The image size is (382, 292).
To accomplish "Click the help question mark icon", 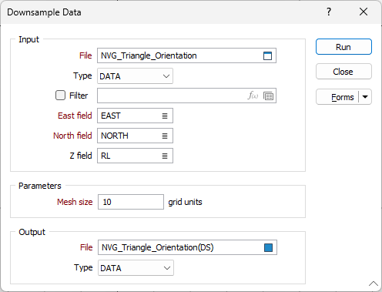I will point(329,12).
